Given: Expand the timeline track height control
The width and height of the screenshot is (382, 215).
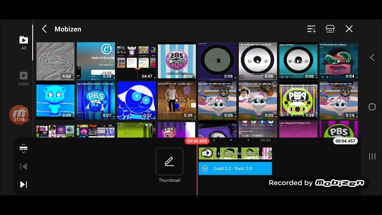Looking at the screenshot, I should tap(24, 148).
